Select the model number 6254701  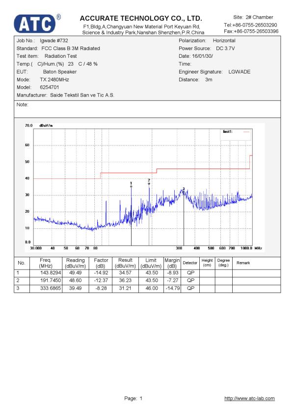click(x=49, y=87)
